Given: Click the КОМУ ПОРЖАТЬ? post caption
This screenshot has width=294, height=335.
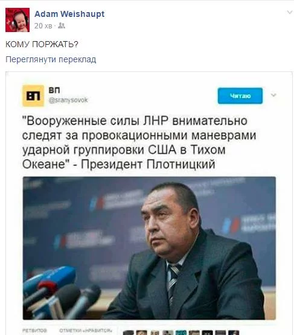Looking at the screenshot, I should point(42,44).
